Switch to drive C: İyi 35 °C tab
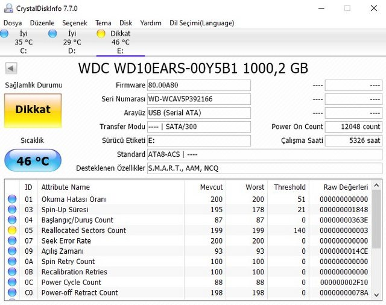The image size is (386, 305). 24,42
